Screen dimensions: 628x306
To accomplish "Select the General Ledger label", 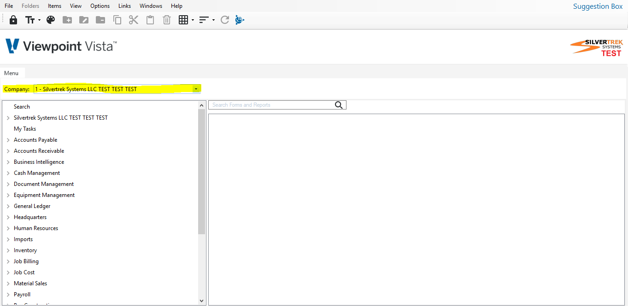I will [x=32, y=206].
